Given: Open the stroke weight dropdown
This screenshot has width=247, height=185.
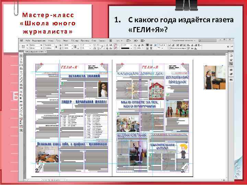Looking at the screenshot, I should (131, 45).
